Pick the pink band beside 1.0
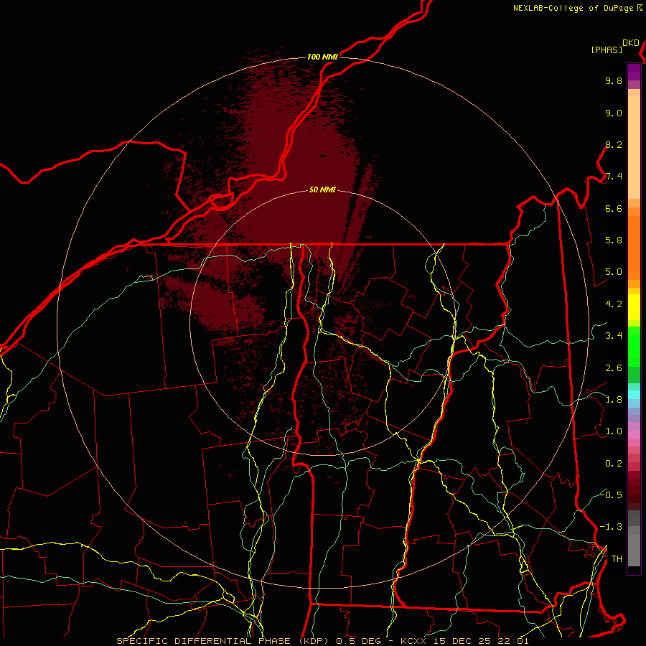The height and width of the screenshot is (646, 646). point(634,435)
